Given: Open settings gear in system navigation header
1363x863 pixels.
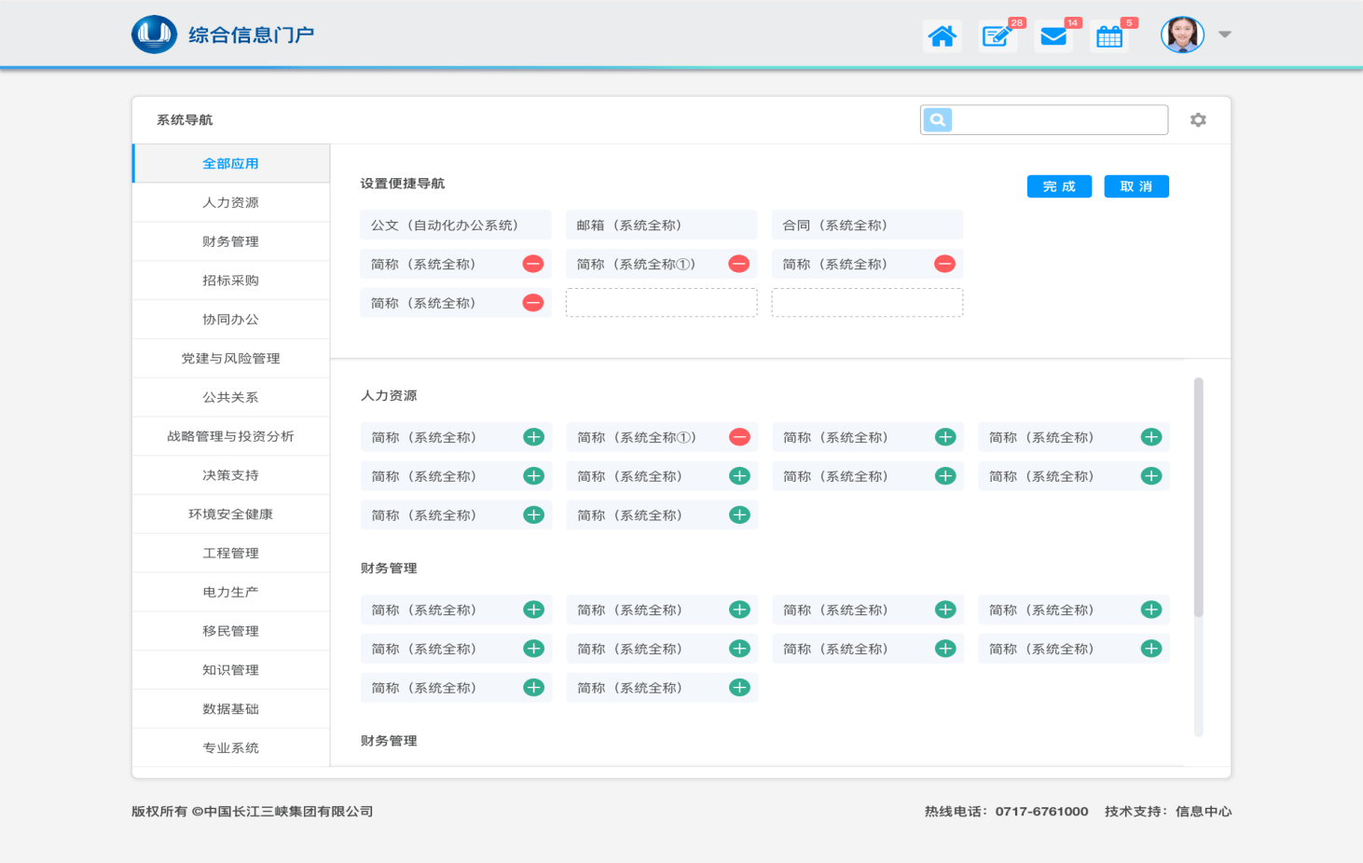Looking at the screenshot, I should point(1198,120).
